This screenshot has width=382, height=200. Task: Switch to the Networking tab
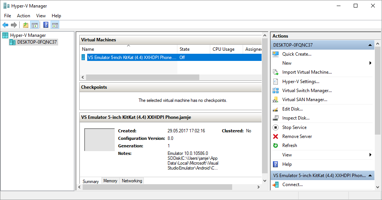click(132, 181)
